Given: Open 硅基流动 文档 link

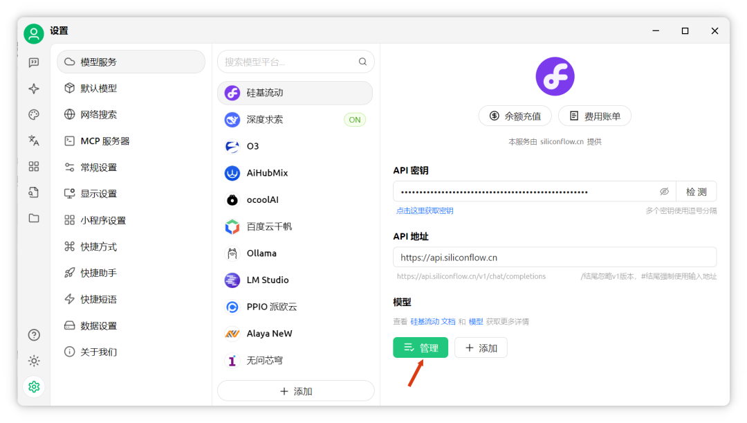Looking at the screenshot, I should click(432, 322).
